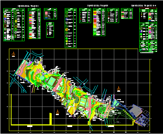Image resolution: width=163 pixels, height=134 pixels.
Task: Click the orange tree symbol in Tramo 2 legend
Action: pyautogui.click(x=67, y=30)
